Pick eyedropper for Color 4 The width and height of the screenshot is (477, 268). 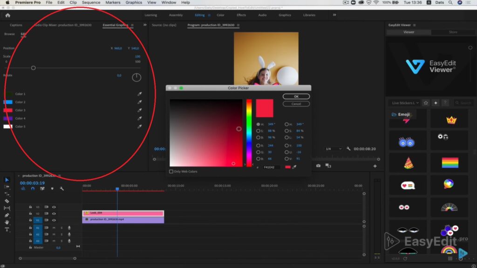(x=140, y=118)
